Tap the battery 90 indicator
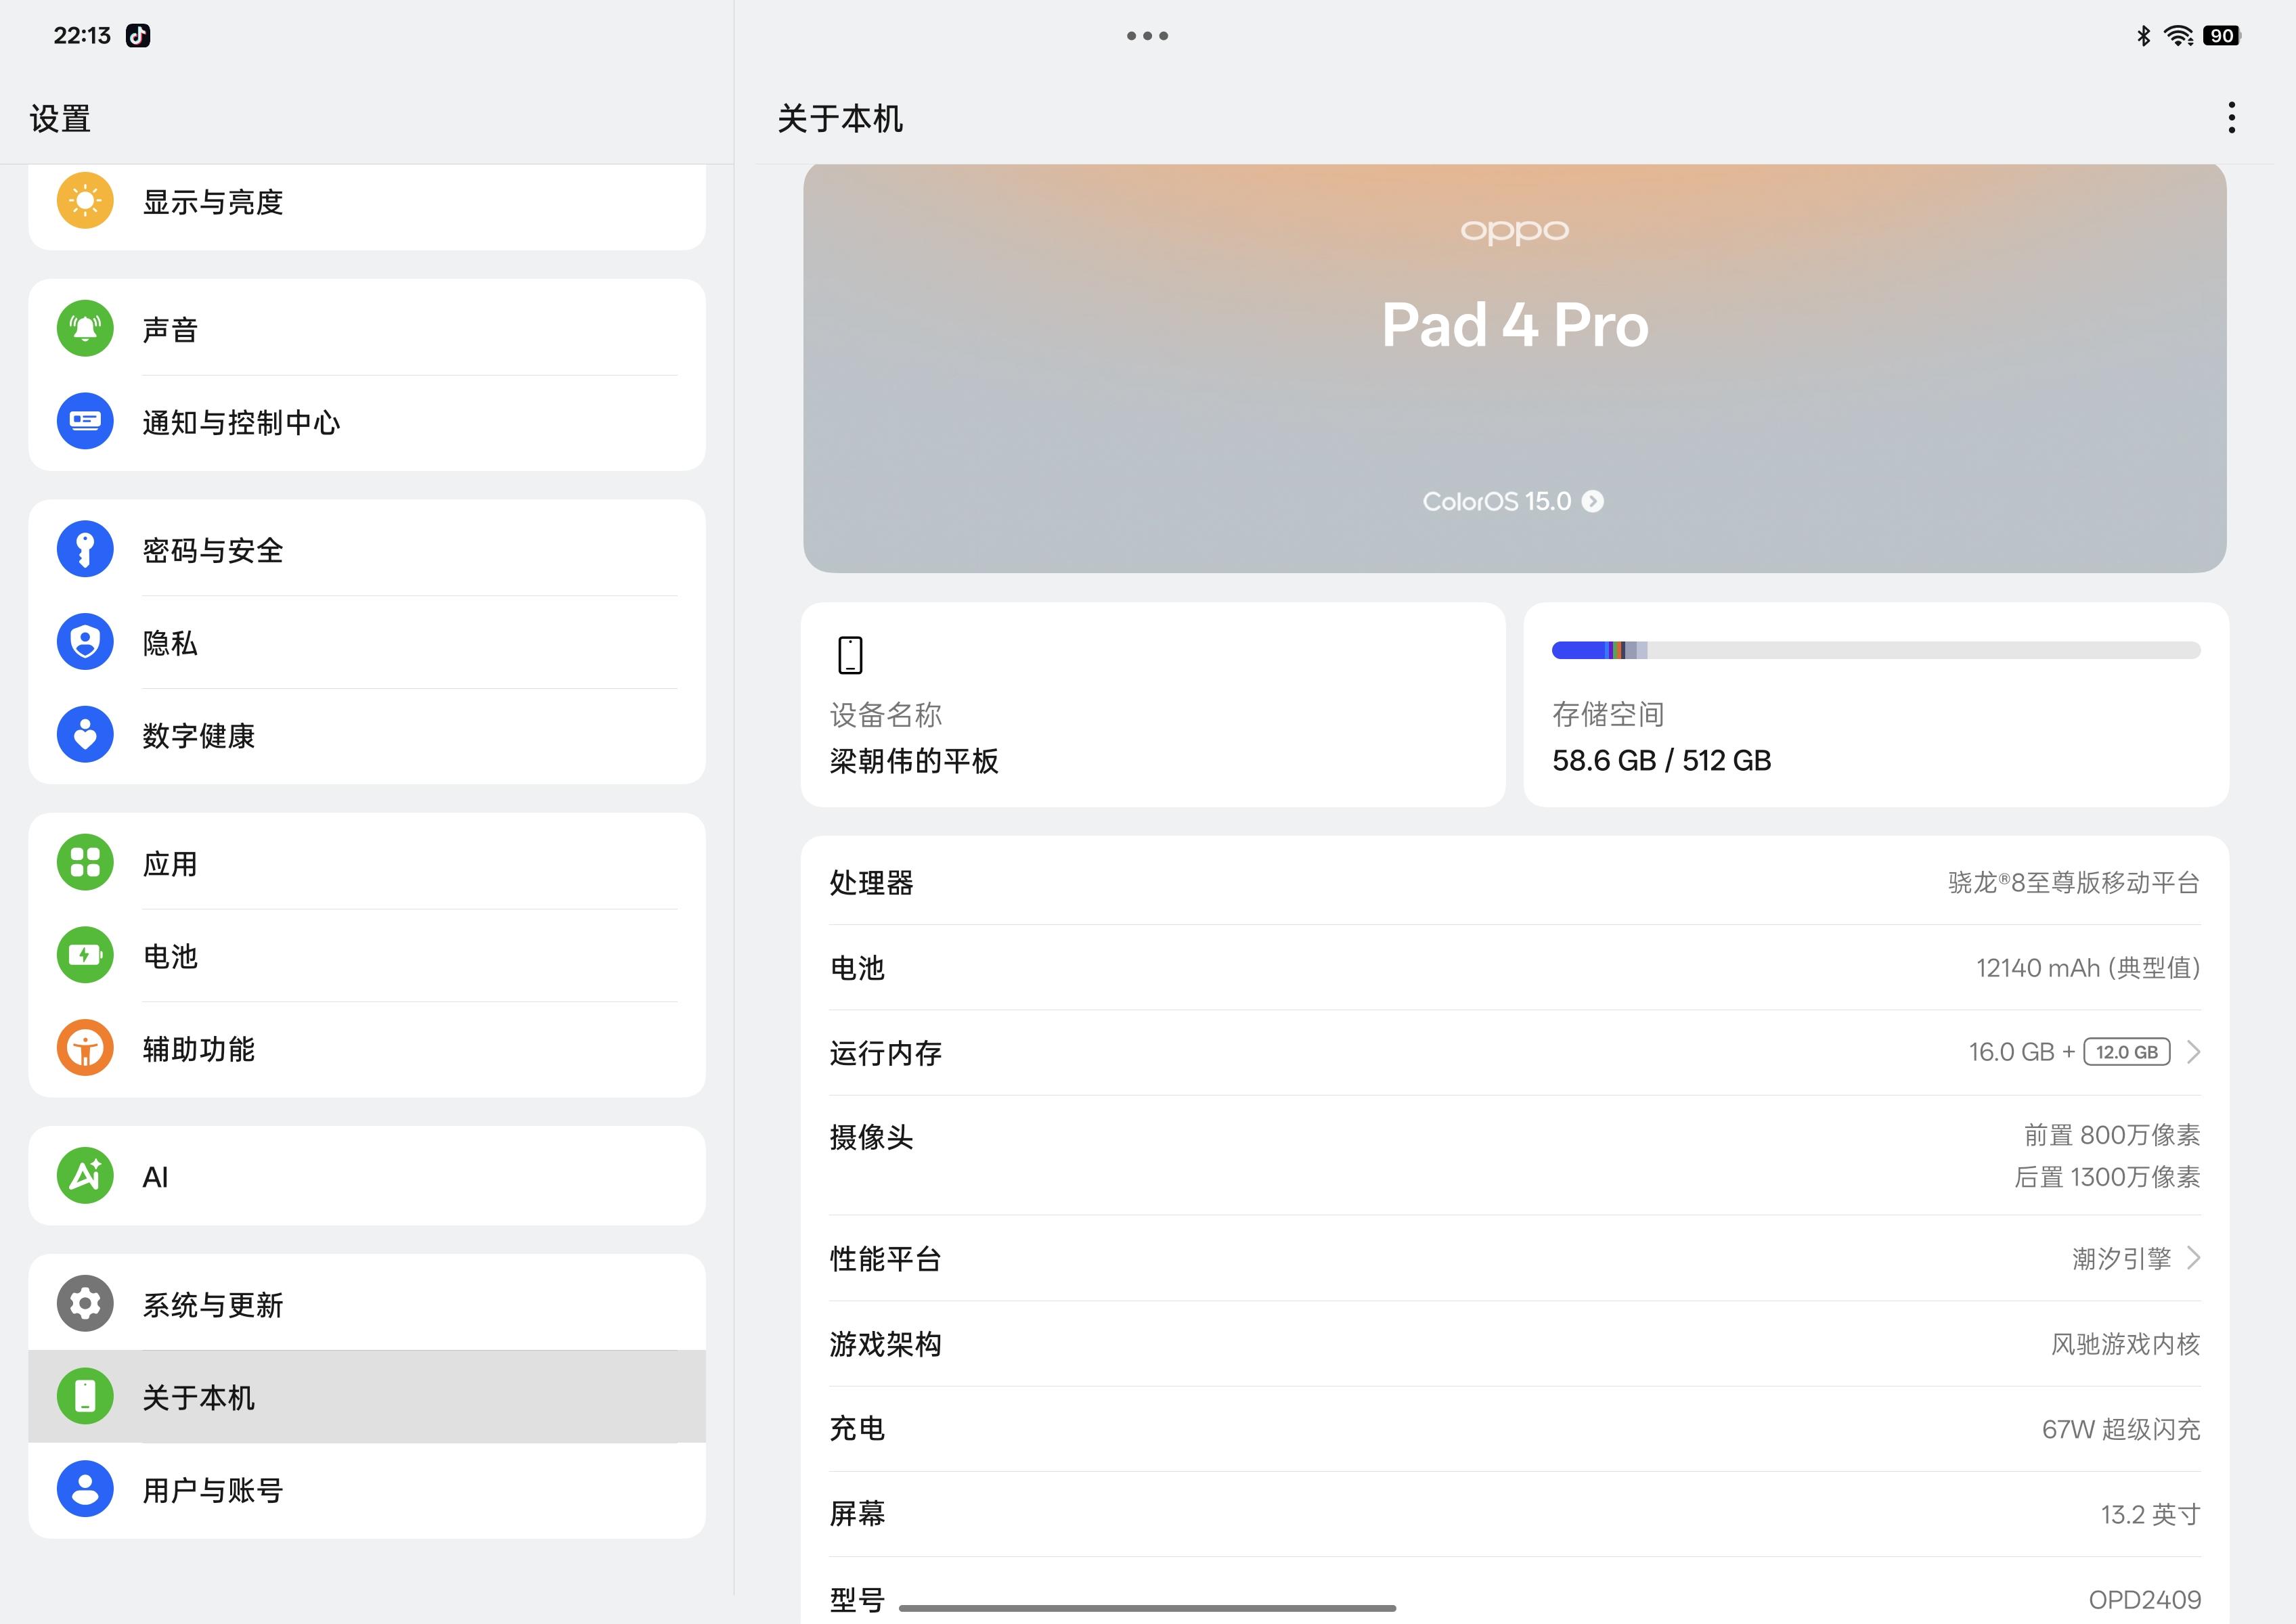 2221,36
